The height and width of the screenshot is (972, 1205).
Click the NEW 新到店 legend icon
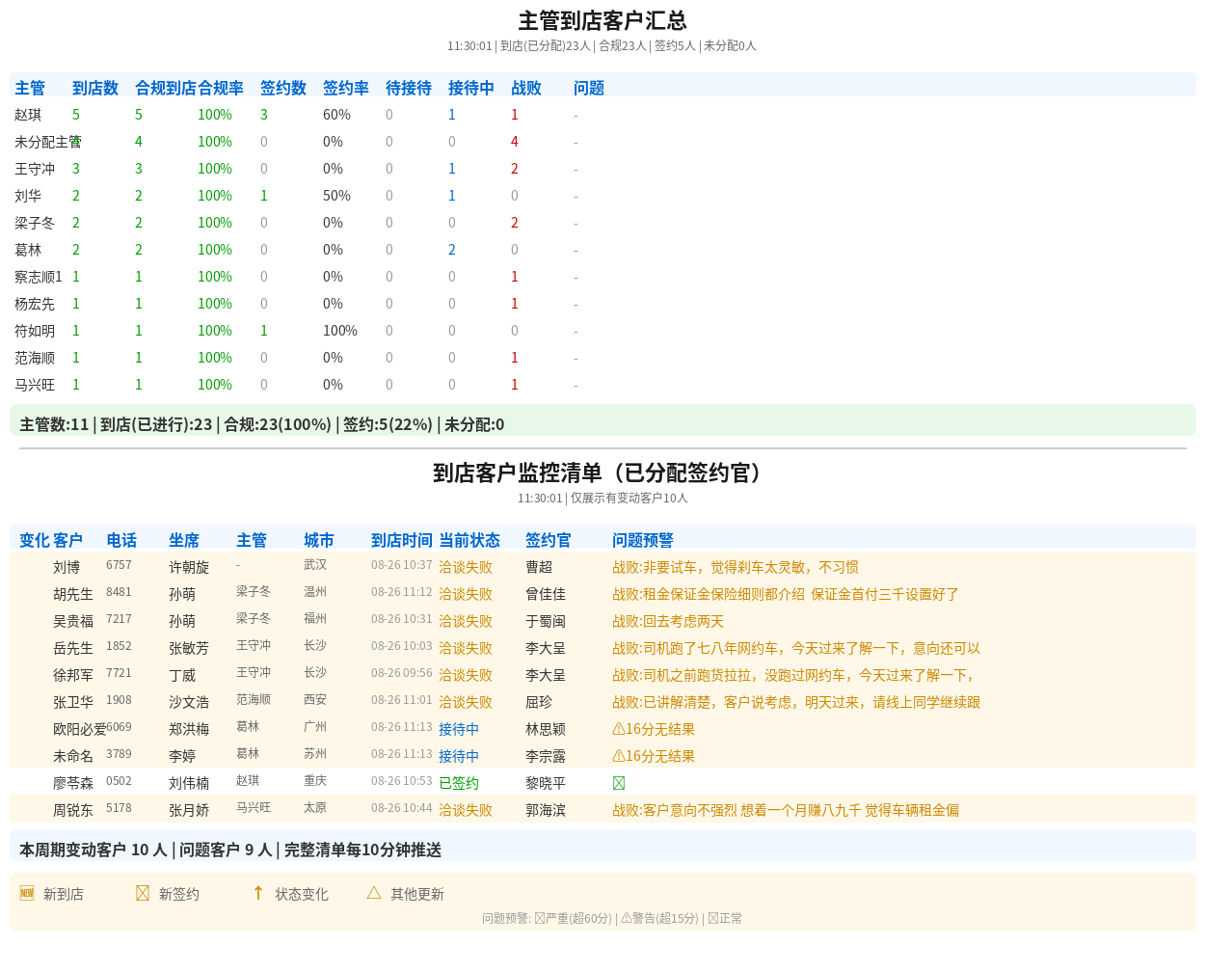pyautogui.click(x=27, y=893)
